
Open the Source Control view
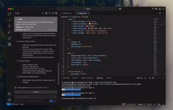[x=10, y=26]
